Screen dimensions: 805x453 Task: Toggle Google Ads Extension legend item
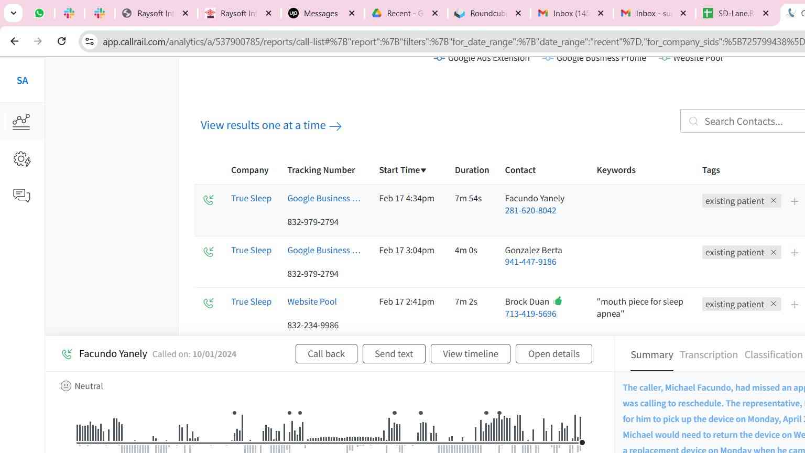coord(482,59)
